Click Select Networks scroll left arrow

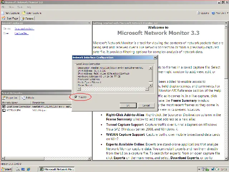[x=3, y=158]
